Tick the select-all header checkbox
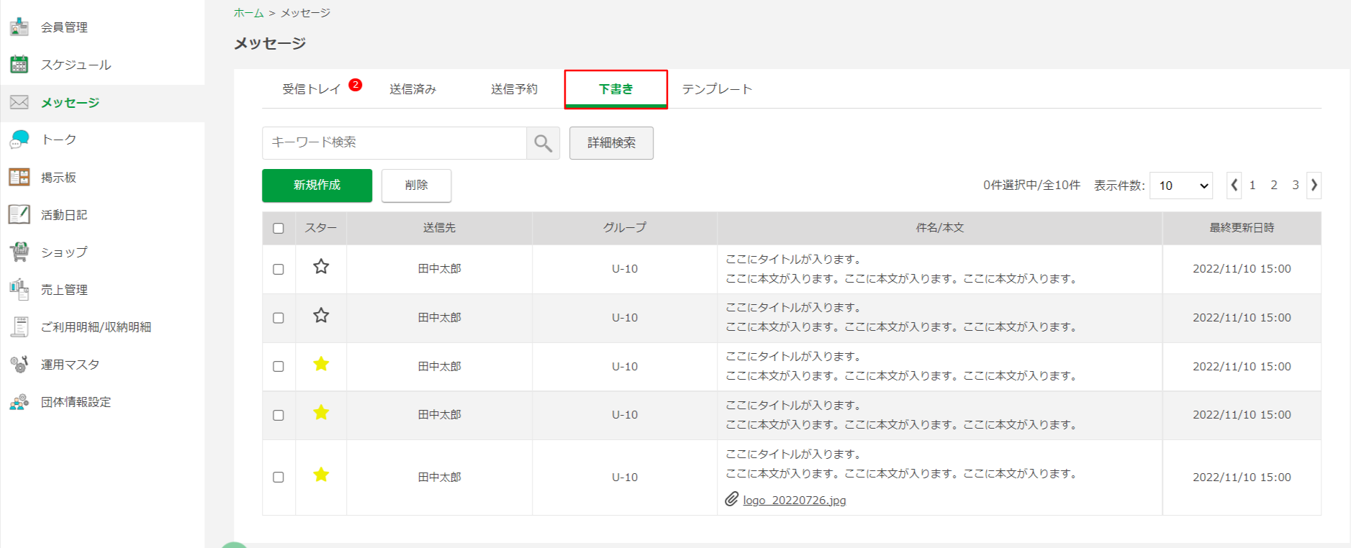Screen dimensions: 1351x548 pos(279,229)
